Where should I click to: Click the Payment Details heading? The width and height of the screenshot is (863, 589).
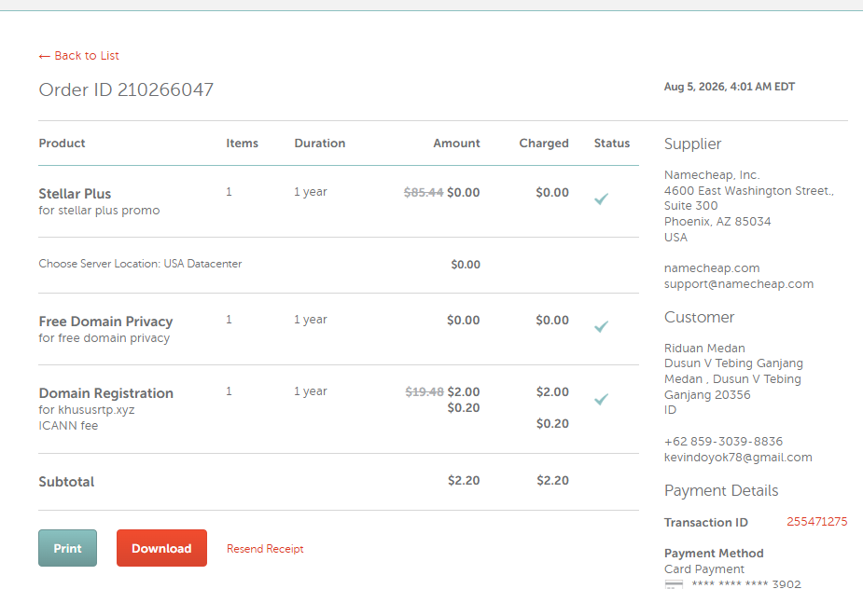click(721, 490)
